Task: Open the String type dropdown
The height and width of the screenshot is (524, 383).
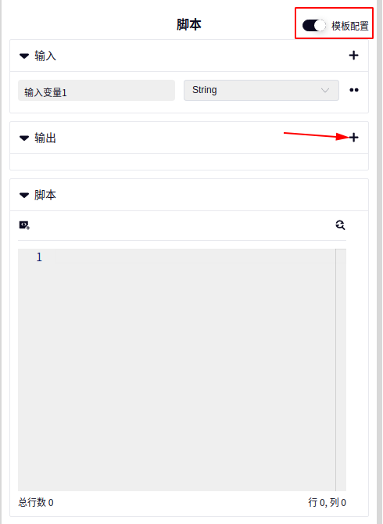Action: (x=261, y=90)
